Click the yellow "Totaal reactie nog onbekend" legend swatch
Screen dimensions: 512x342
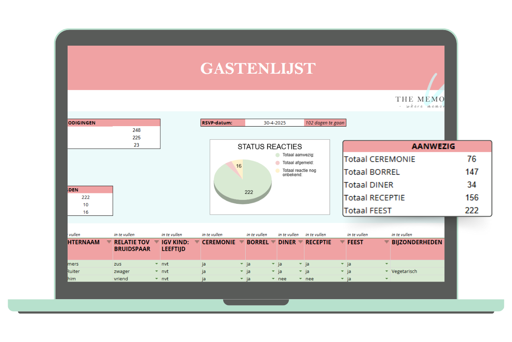point(278,171)
